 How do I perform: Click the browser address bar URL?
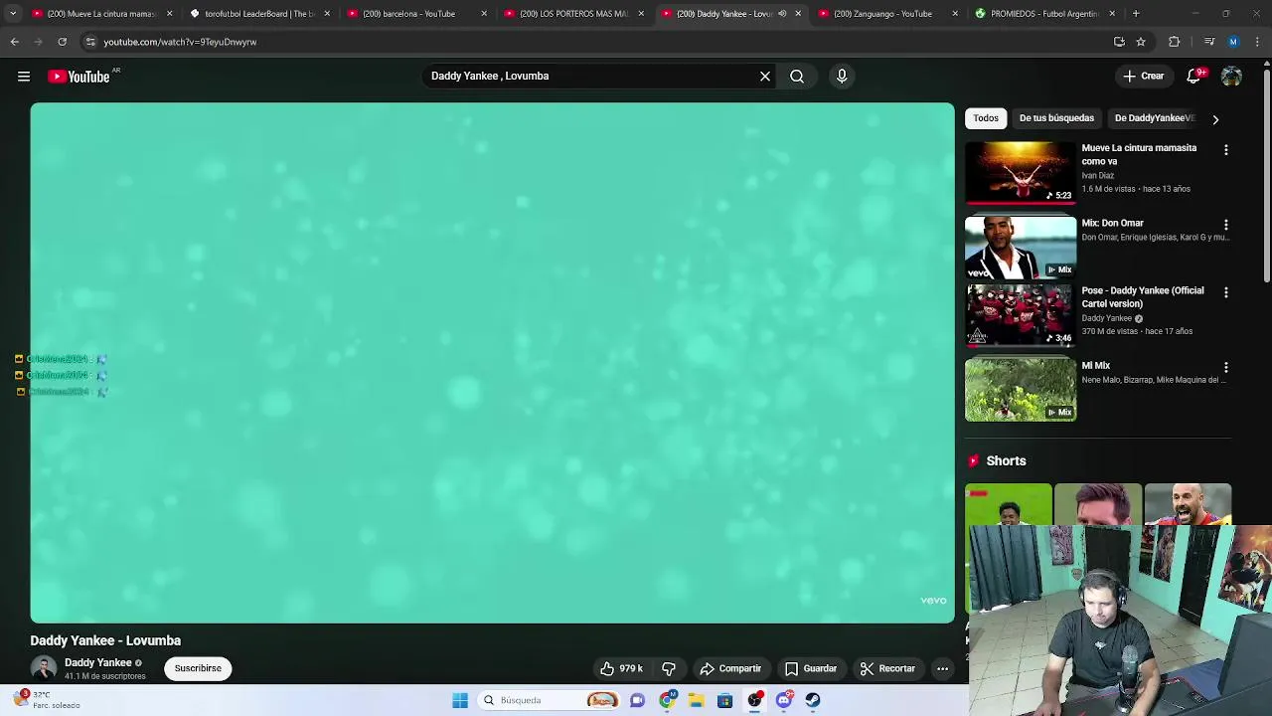[x=180, y=42]
